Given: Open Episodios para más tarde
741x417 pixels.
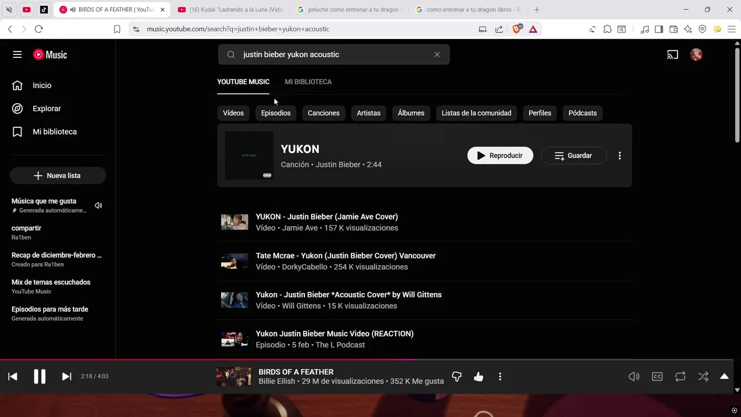Looking at the screenshot, I should (50, 313).
